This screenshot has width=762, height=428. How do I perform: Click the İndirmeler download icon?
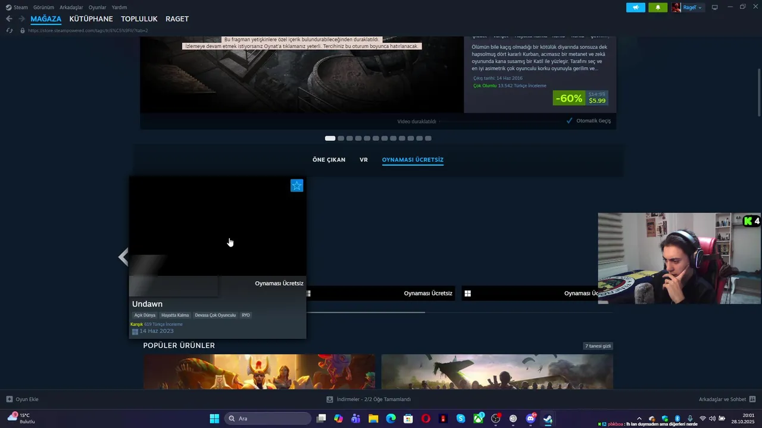330,399
